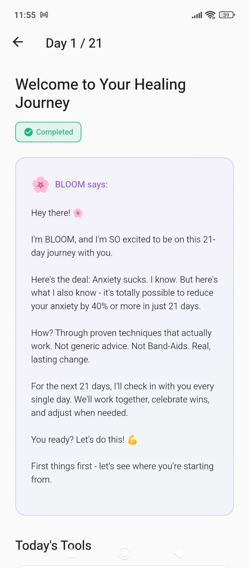
Task: Open recent apps with the square button
Action: pyautogui.click(x=71, y=553)
